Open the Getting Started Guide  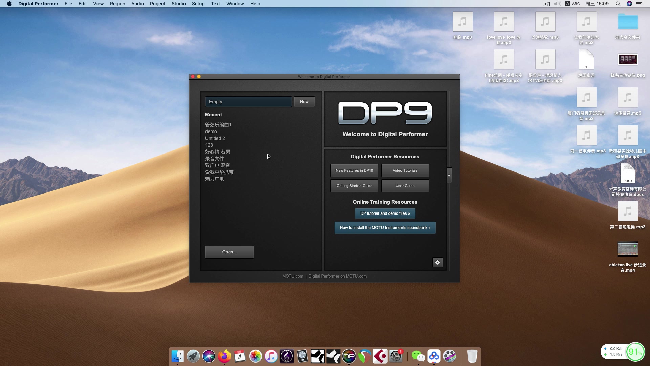pyautogui.click(x=354, y=186)
